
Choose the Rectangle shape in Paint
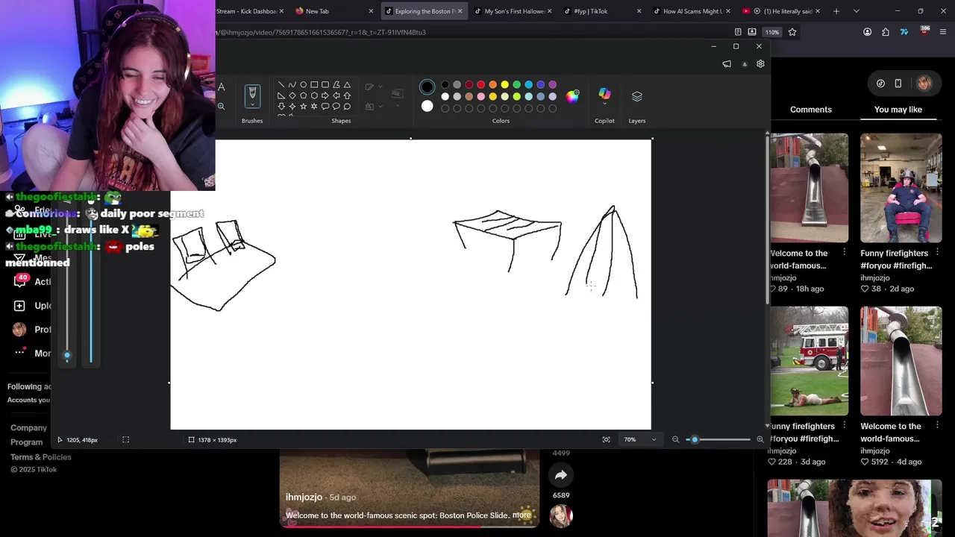pos(314,85)
